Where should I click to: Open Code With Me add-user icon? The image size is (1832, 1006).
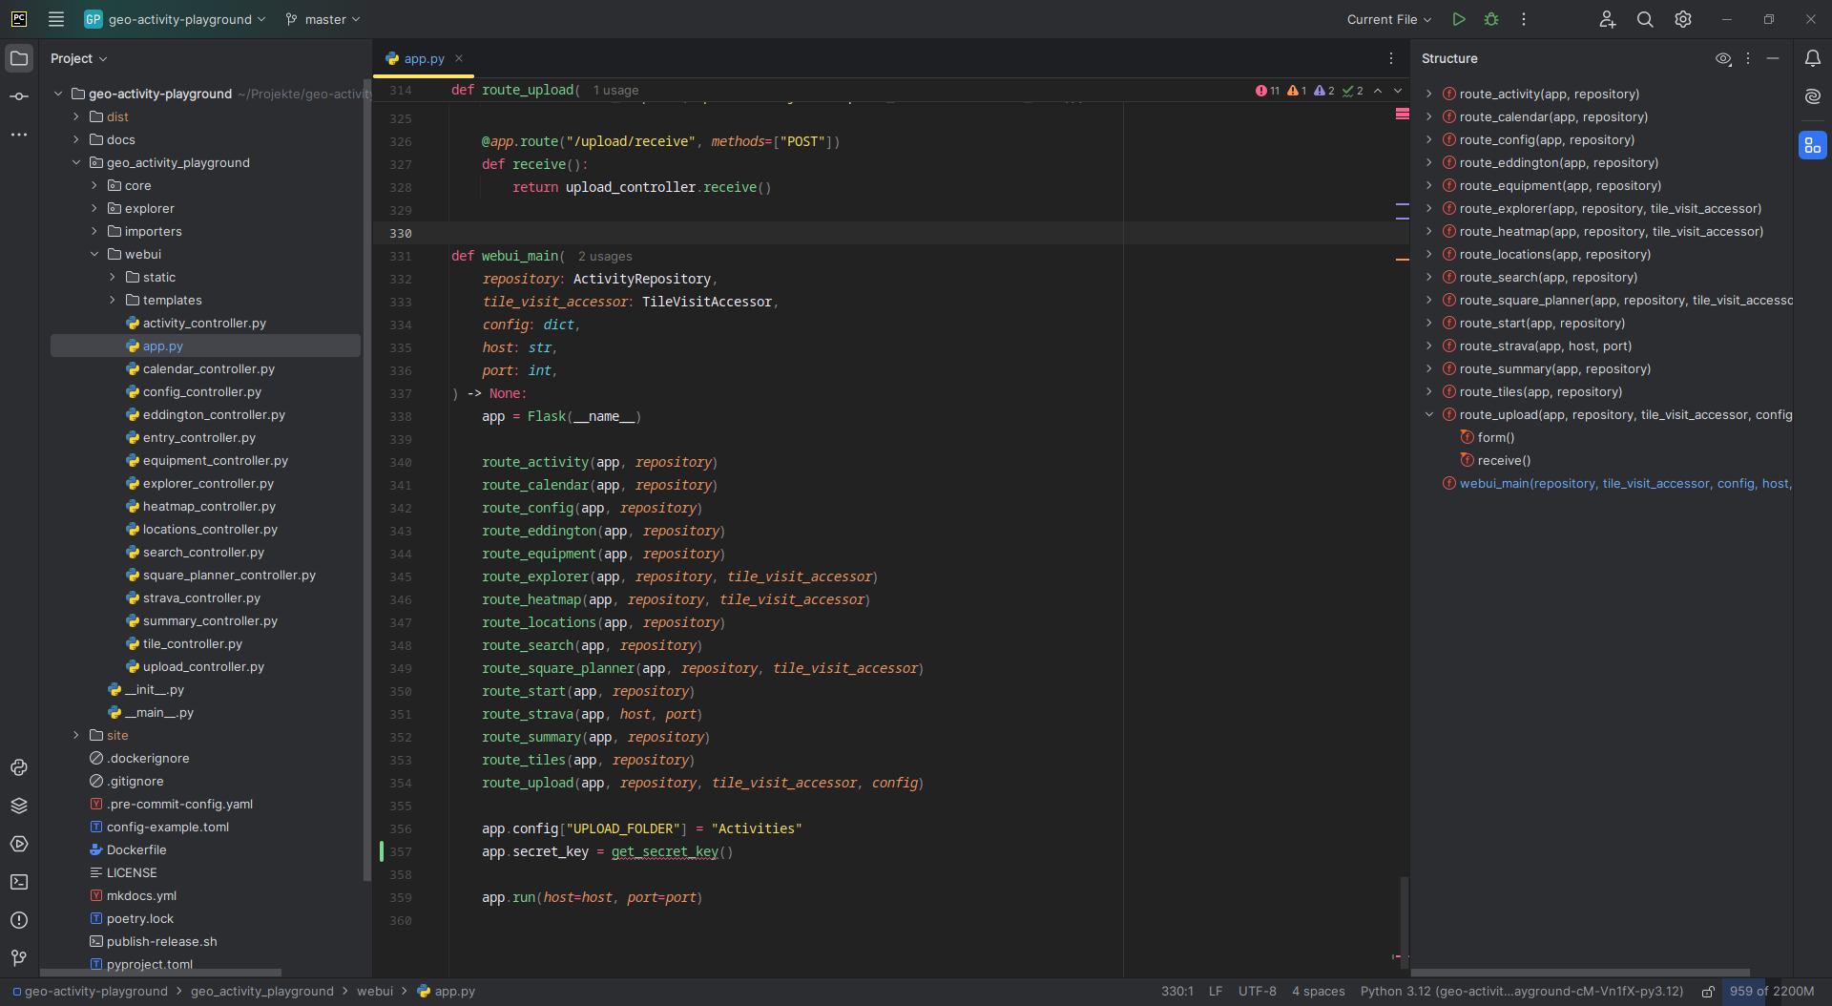1608,19
